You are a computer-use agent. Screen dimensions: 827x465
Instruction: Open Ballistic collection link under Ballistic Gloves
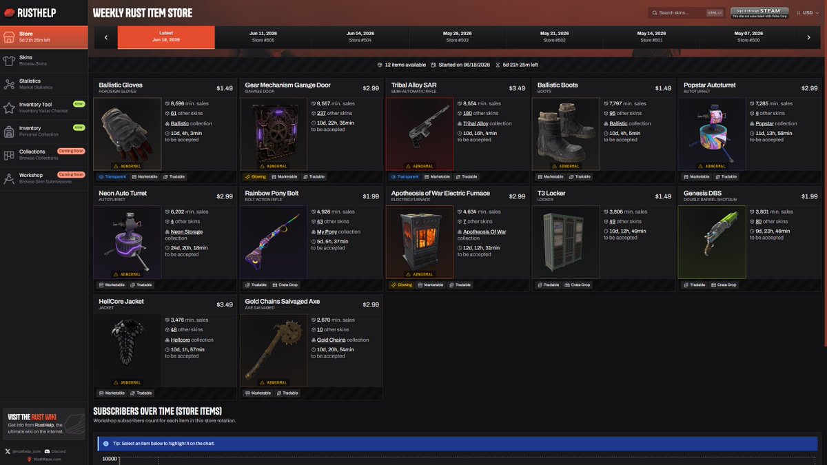tap(179, 123)
